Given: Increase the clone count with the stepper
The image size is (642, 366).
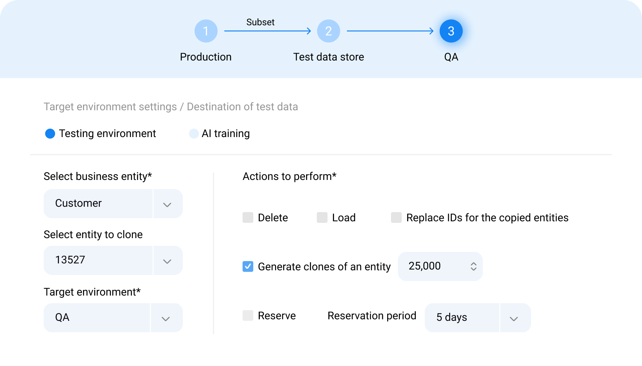Looking at the screenshot, I should (473, 263).
